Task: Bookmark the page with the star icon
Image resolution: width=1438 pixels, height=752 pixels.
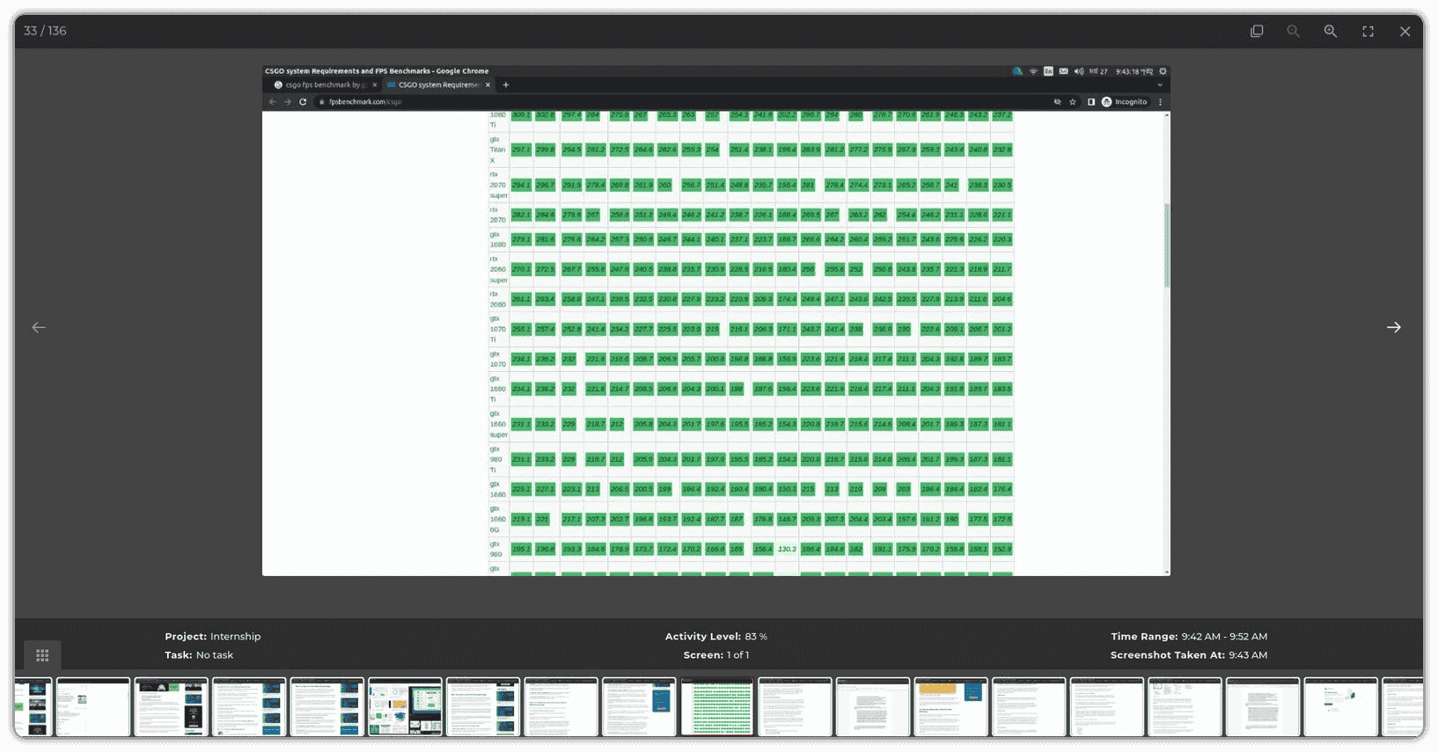Action: (x=1073, y=102)
